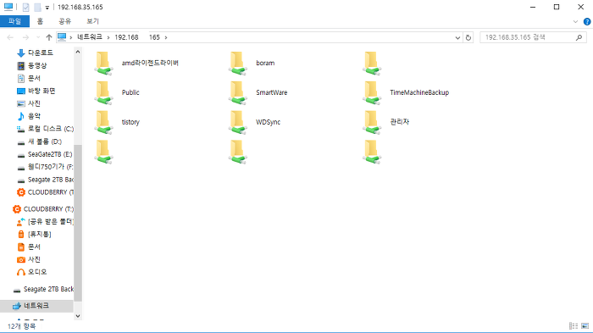Click the computer icon in address bar
The image size is (593, 333).
pos(62,37)
